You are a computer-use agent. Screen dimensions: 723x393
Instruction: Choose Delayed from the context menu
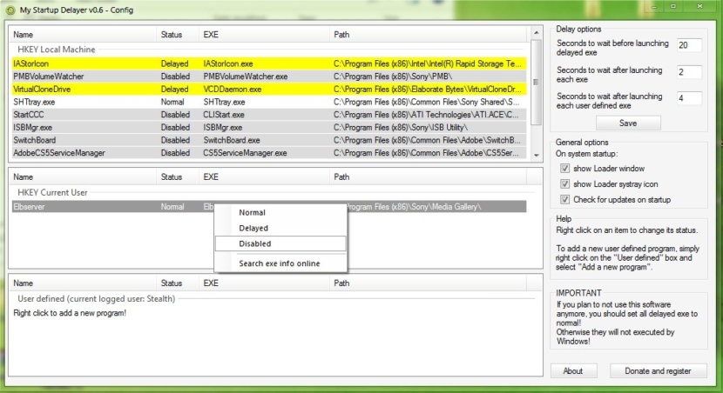[x=253, y=229]
